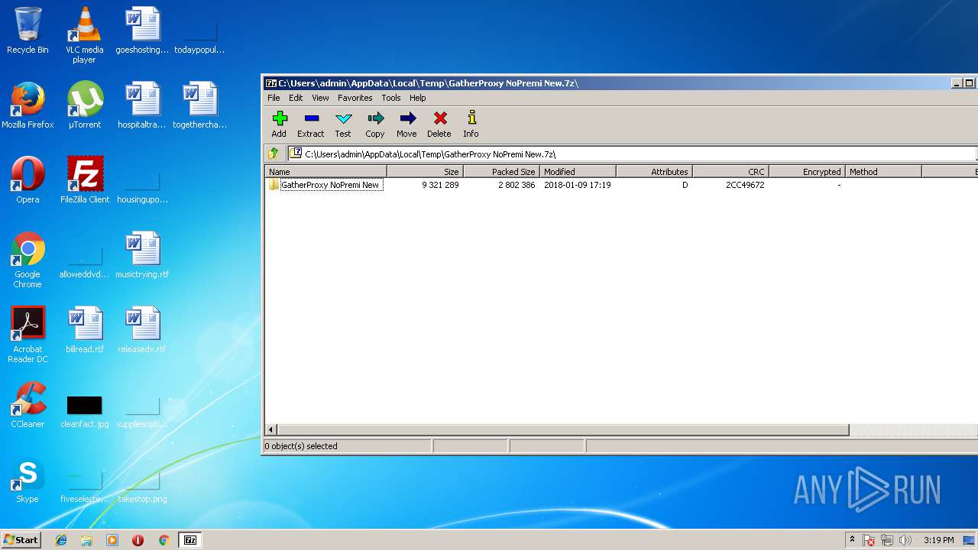Select the Copy toolbar icon
The image size is (978, 550).
[375, 124]
